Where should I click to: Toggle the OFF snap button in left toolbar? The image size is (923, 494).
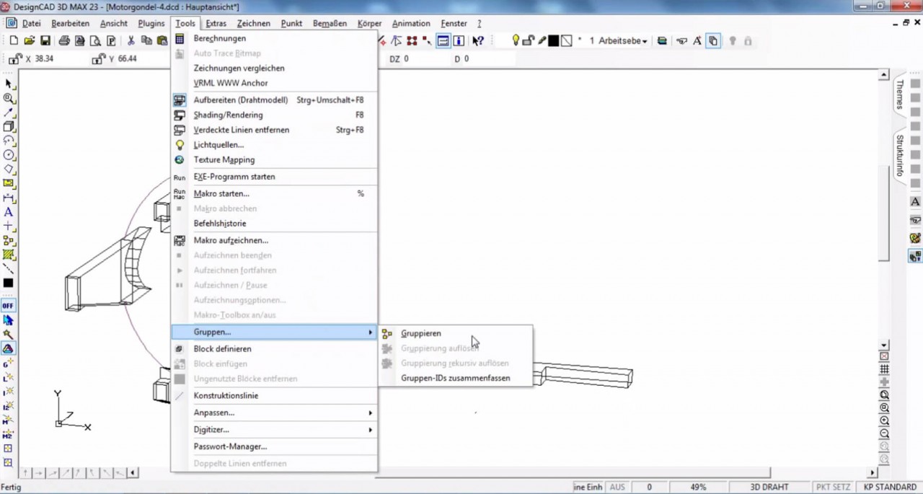click(7, 305)
